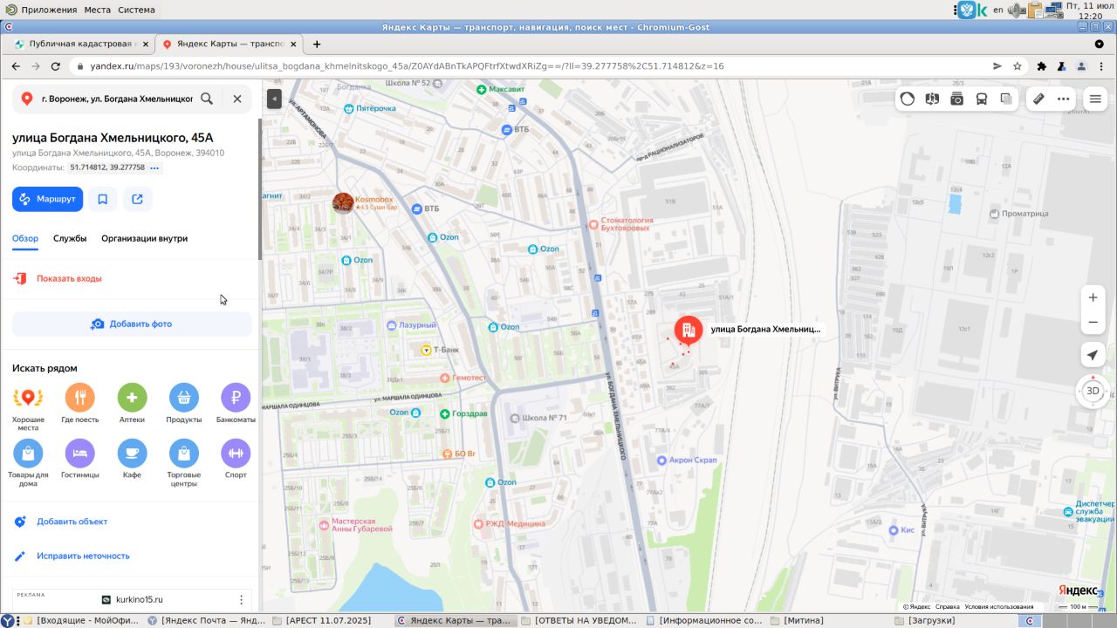Click Показать входы
This screenshot has width=1117, height=628.
pyautogui.click(x=69, y=278)
